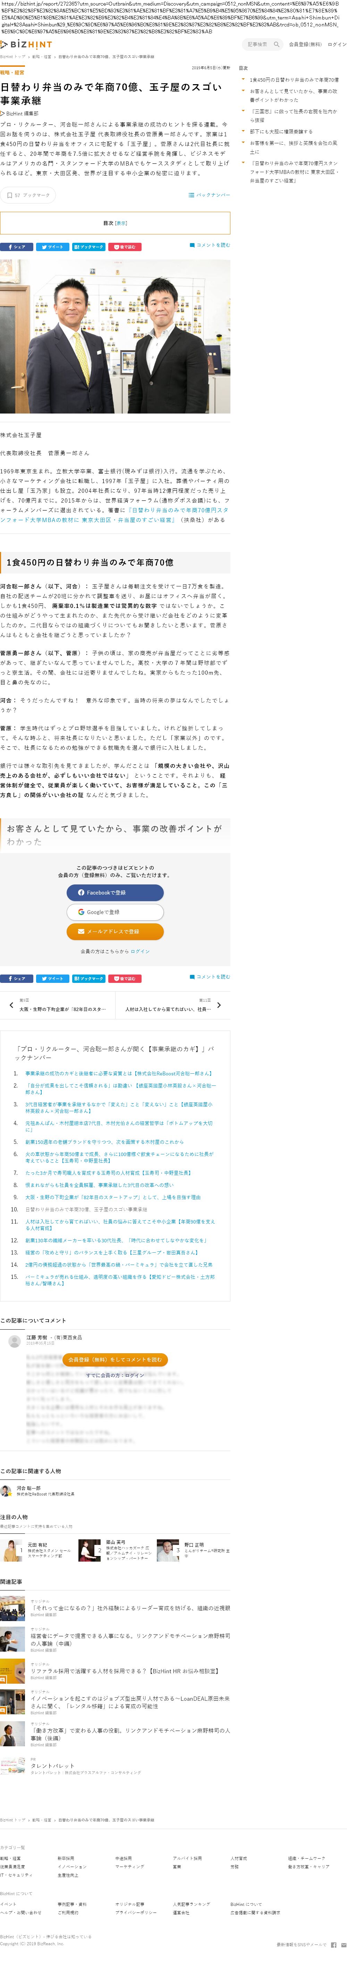Click the top Twitter ツイート button
This screenshot has width=347, height=1972.
coord(52,247)
